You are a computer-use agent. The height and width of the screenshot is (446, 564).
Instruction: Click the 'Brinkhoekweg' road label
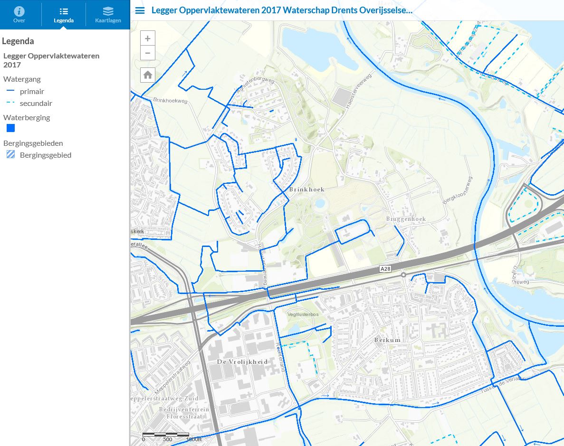point(170,100)
